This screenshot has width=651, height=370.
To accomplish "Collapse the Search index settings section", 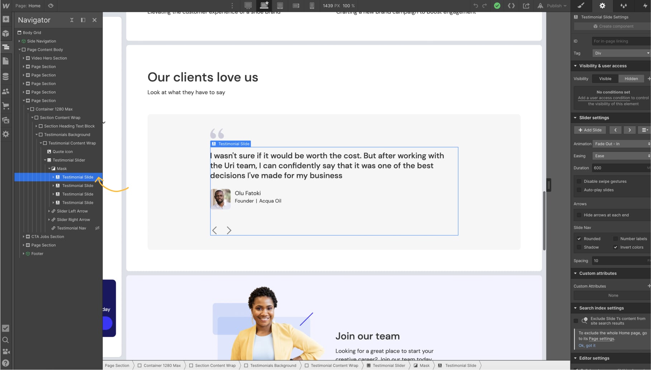I will 575,308.
